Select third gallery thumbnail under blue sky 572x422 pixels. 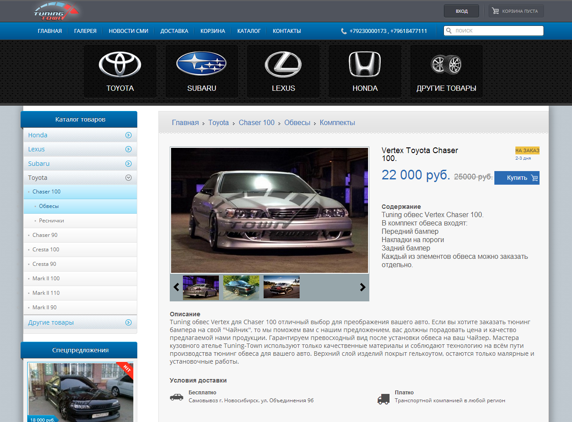[x=282, y=287]
